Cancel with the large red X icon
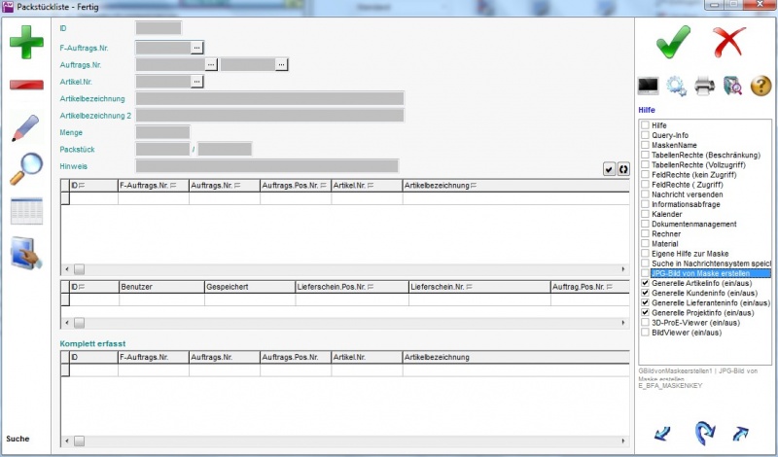Viewport: 778px width, 457px height. coord(728,44)
